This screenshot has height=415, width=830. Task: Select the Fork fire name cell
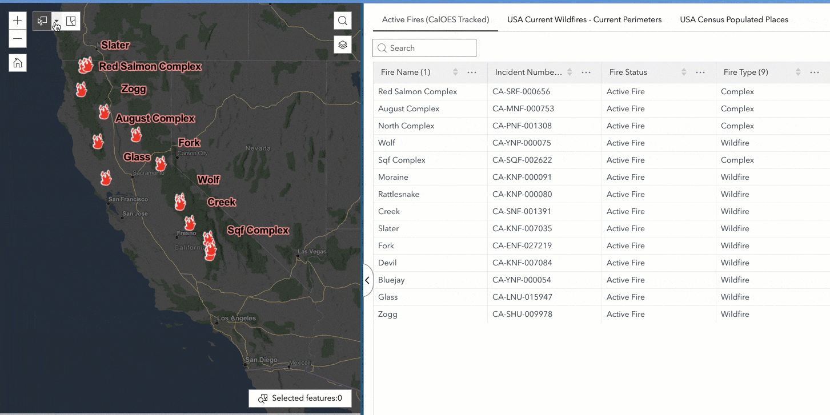430,245
